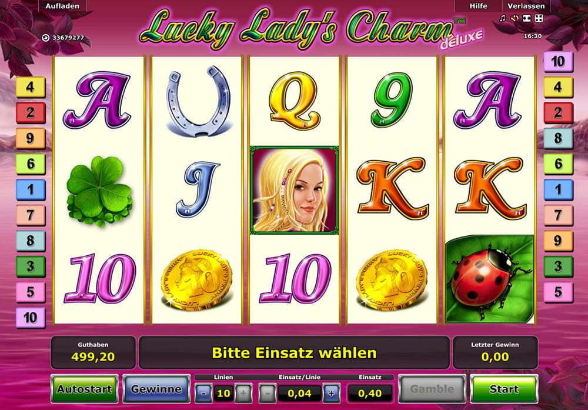The image size is (588, 410).
Task: Increase number of Linien with plus
Action: point(243,393)
